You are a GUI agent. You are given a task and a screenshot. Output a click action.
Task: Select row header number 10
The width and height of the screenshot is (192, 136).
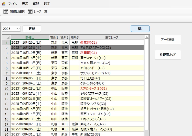(6, 88)
